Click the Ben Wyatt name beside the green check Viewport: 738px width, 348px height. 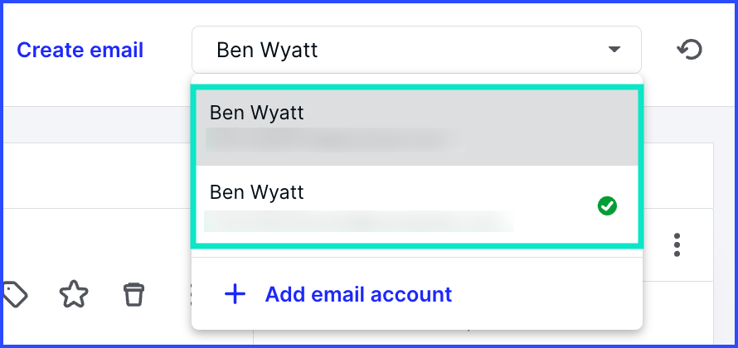click(x=256, y=192)
